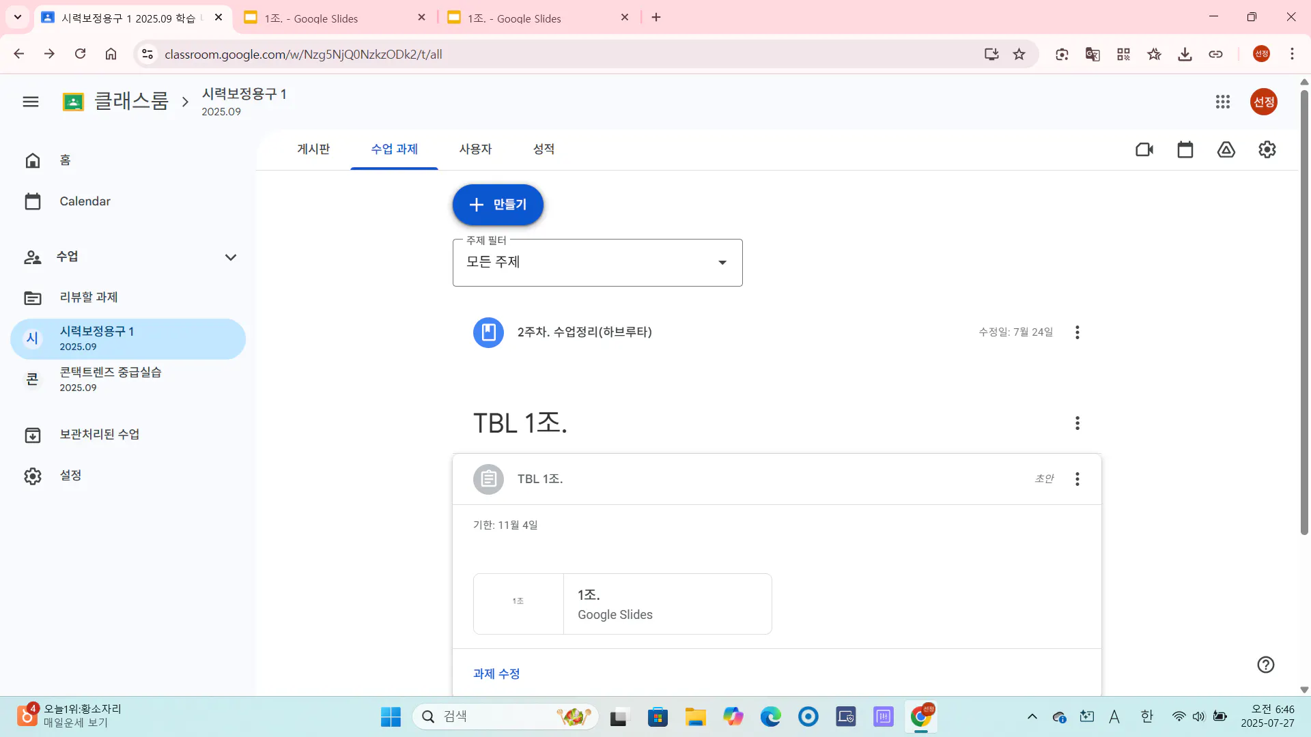Viewport: 1311px width, 737px height.
Task: Click the 과제 수정 link
Action: pos(496,674)
